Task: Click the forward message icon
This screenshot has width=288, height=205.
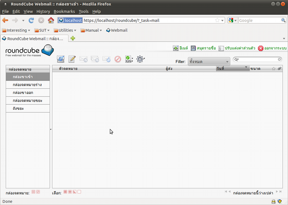Action: pyautogui.click(x=106, y=59)
